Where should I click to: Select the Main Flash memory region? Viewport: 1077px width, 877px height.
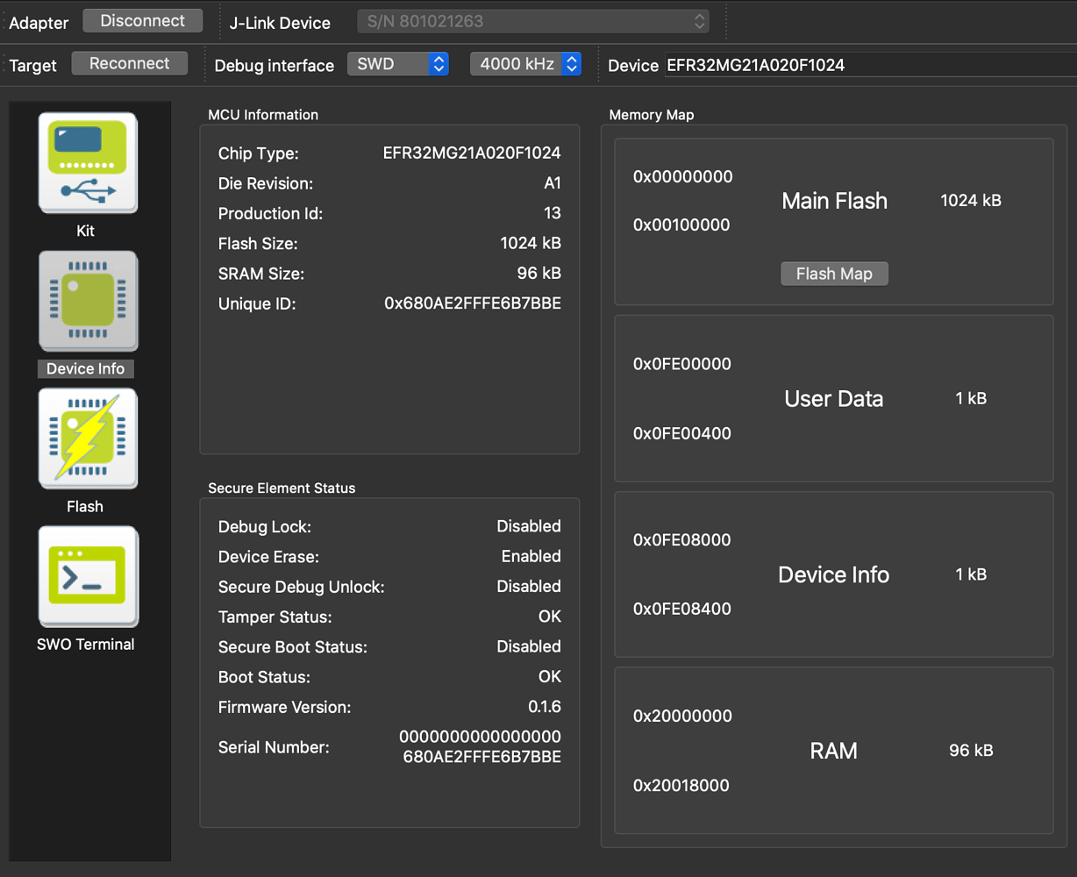click(x=833, y=202)
